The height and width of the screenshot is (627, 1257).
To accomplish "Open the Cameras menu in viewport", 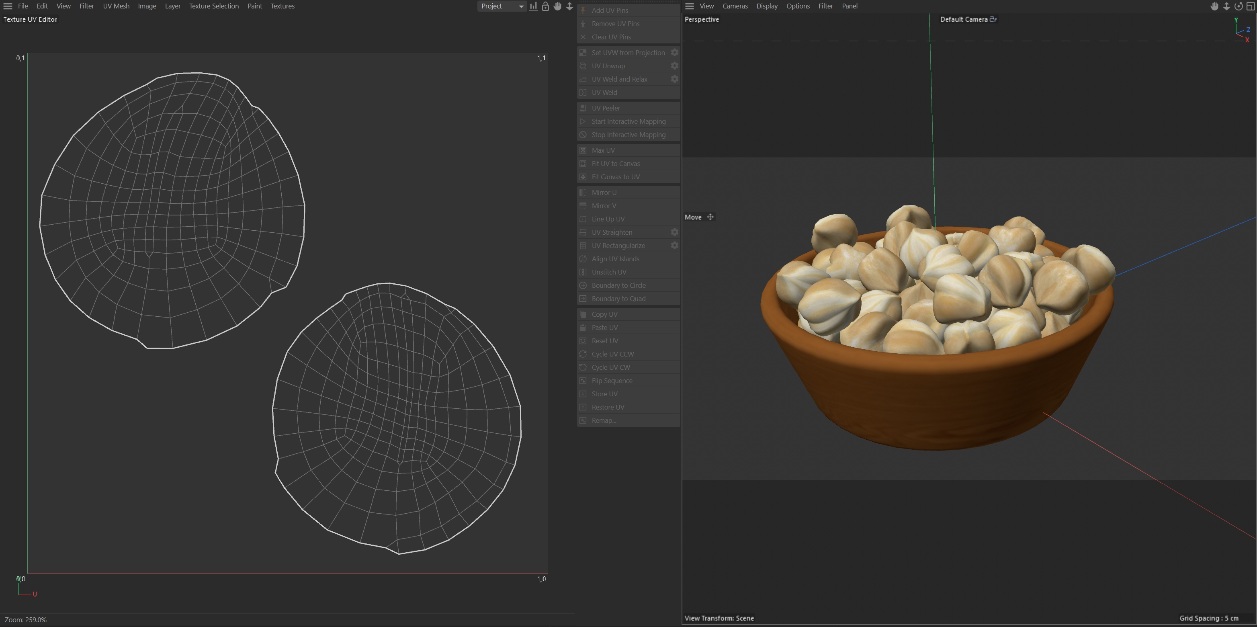I will point(735,6).
